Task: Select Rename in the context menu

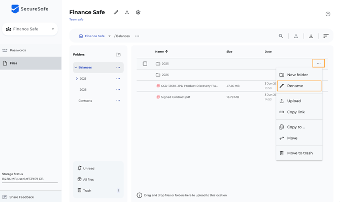Action: click(299, 86)
